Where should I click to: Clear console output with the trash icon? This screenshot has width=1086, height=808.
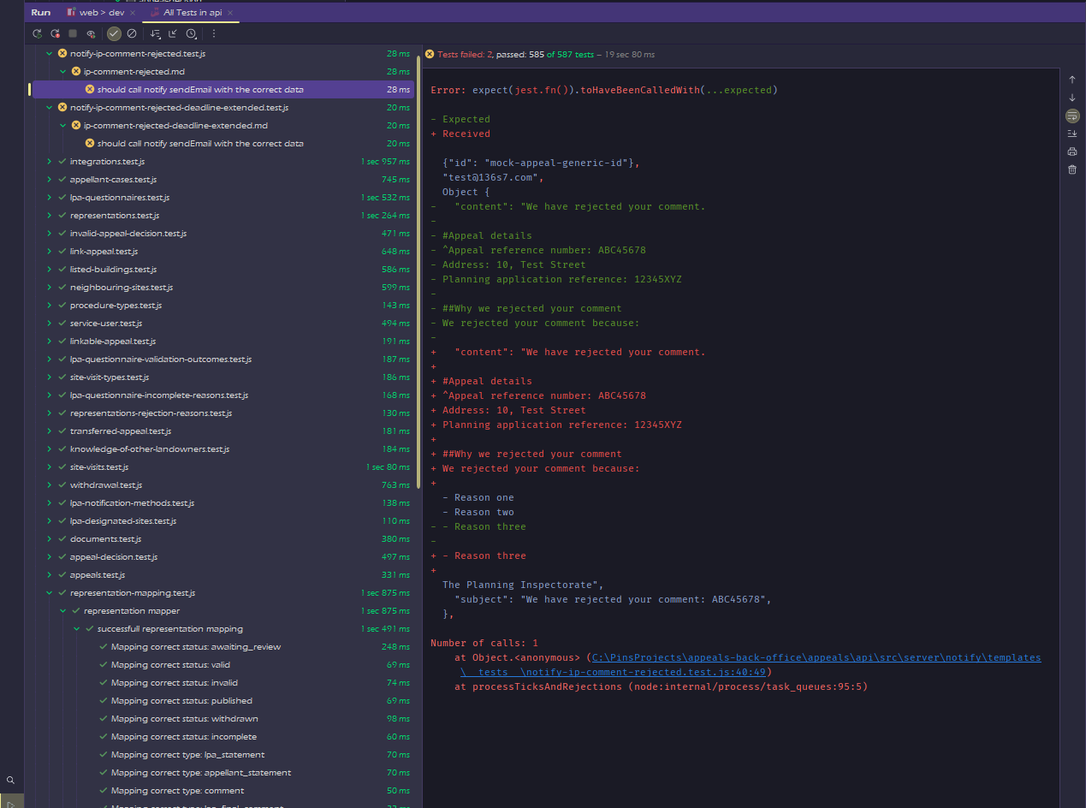(x=1071, y=169)
